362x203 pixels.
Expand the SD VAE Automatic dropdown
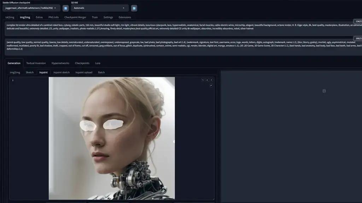(99, 8)
